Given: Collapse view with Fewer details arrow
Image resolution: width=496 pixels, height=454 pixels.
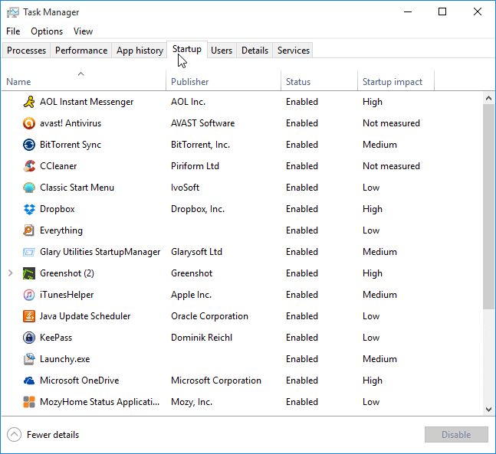Looking at the screenshot, I should [x=14, y=435].
